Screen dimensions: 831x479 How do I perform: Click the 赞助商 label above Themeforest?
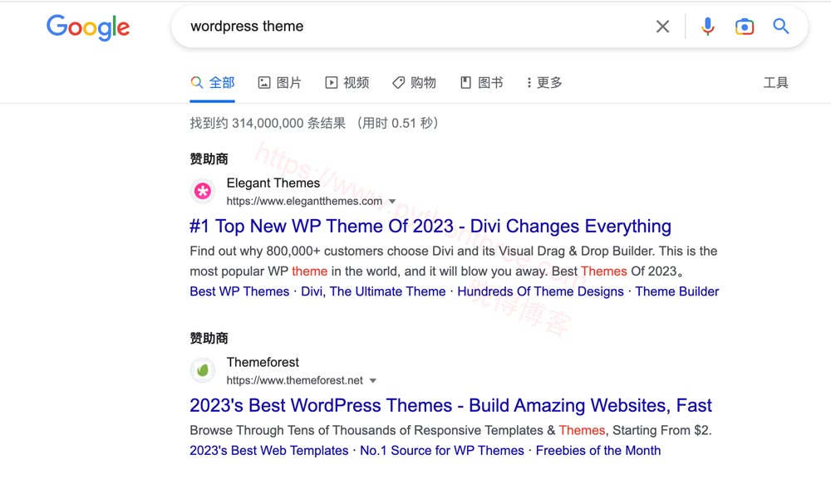pos(209,338)
